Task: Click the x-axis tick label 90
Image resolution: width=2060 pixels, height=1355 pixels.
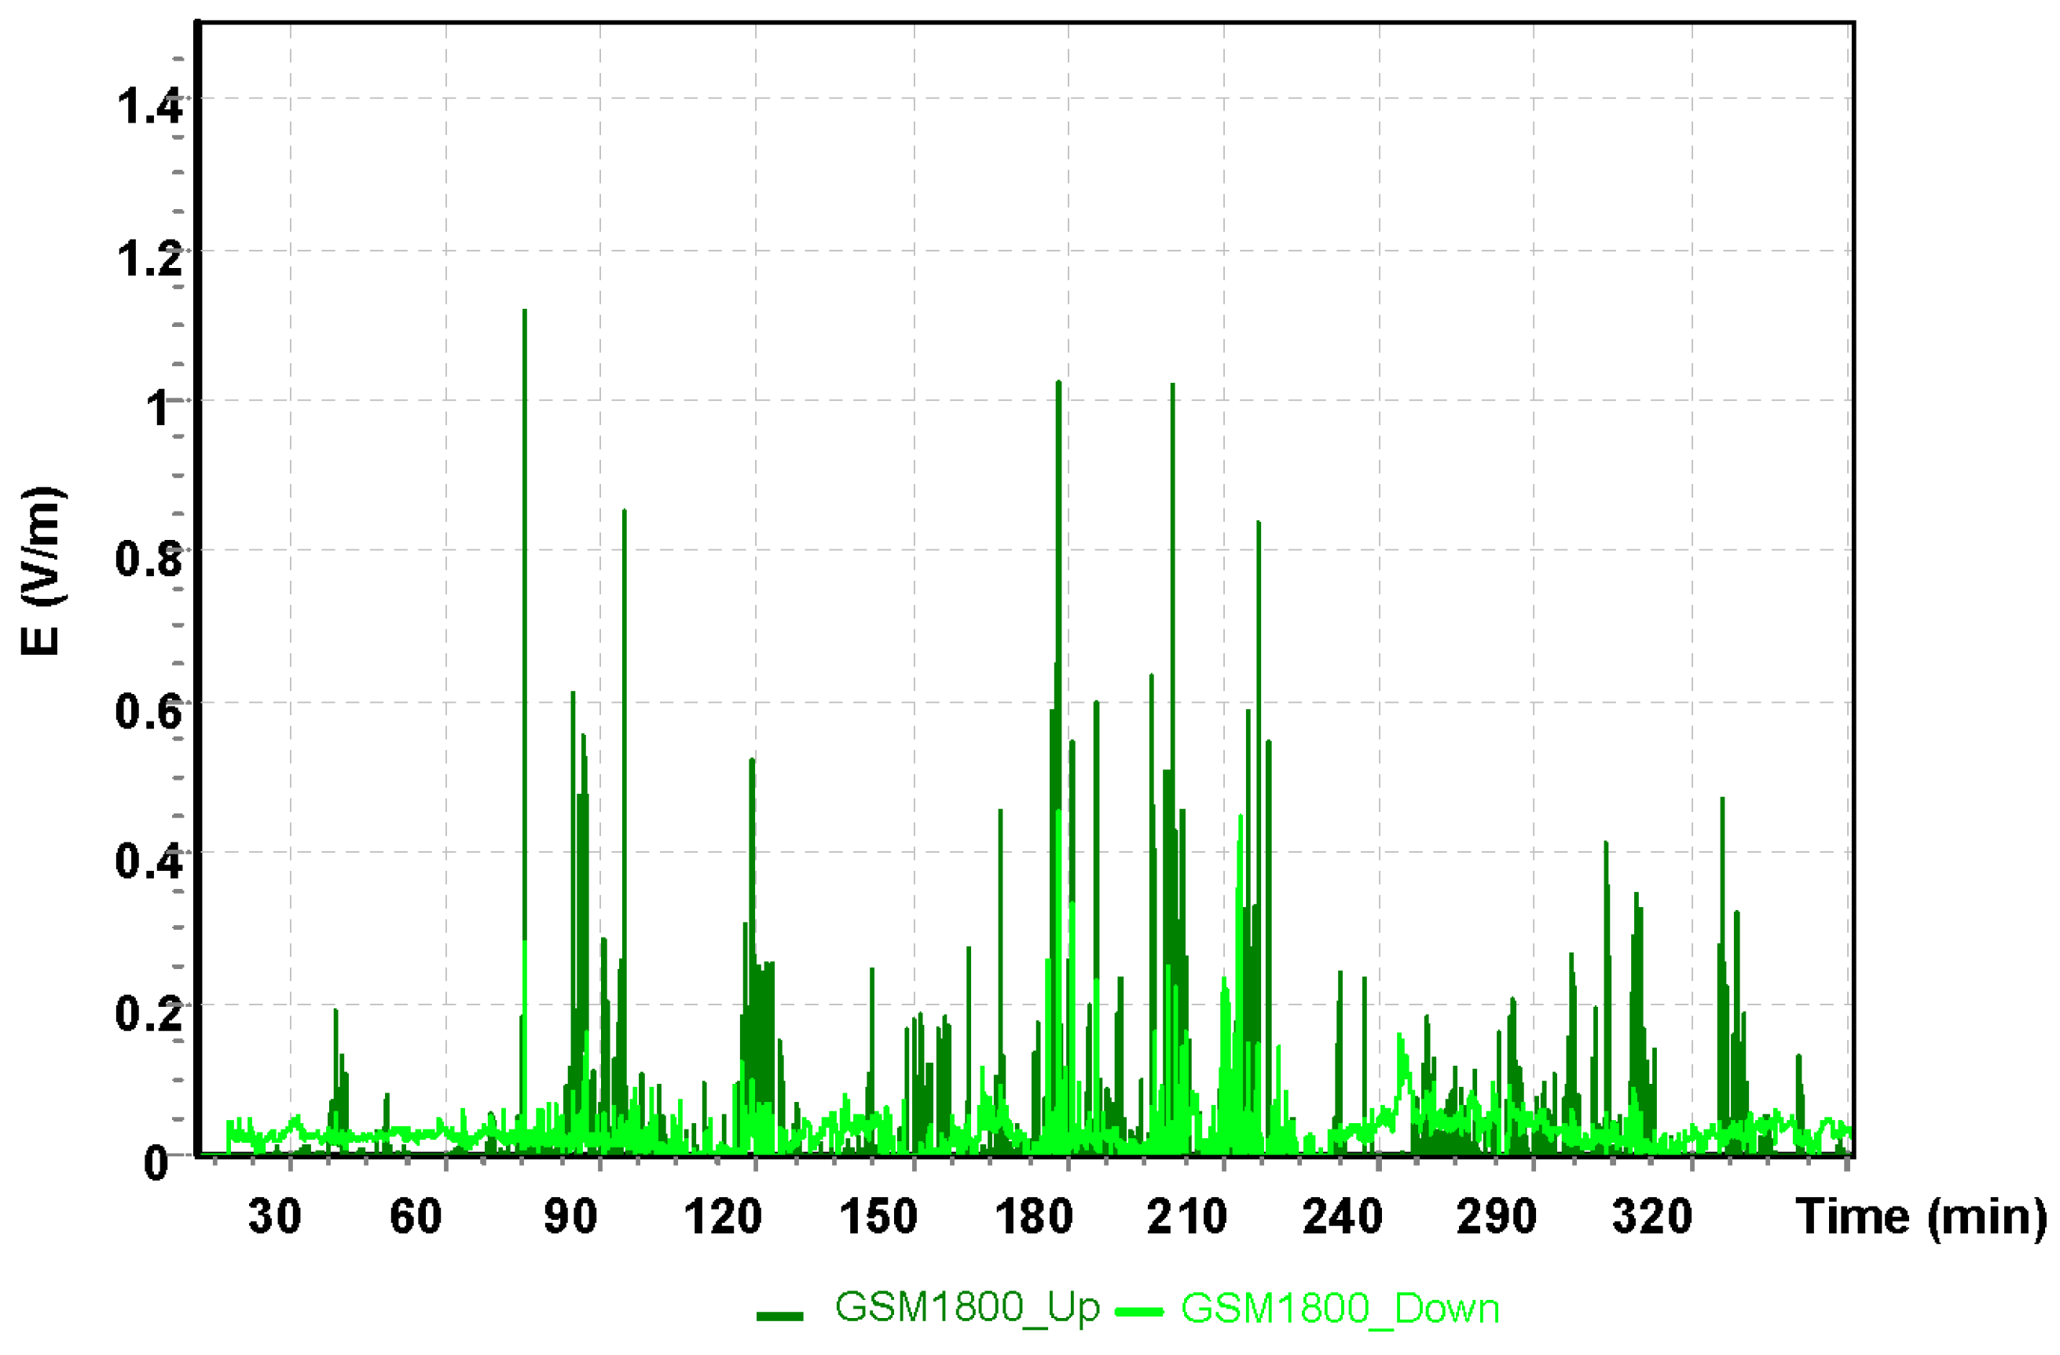Action: click(570, 1217)
